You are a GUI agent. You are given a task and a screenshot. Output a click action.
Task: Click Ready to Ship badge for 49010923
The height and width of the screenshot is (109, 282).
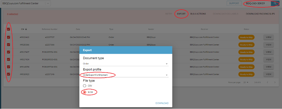coord(246,74)
